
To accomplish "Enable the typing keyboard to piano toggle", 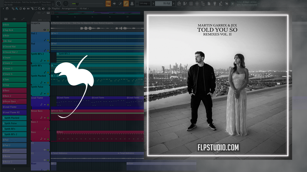I will pos(108,3).
